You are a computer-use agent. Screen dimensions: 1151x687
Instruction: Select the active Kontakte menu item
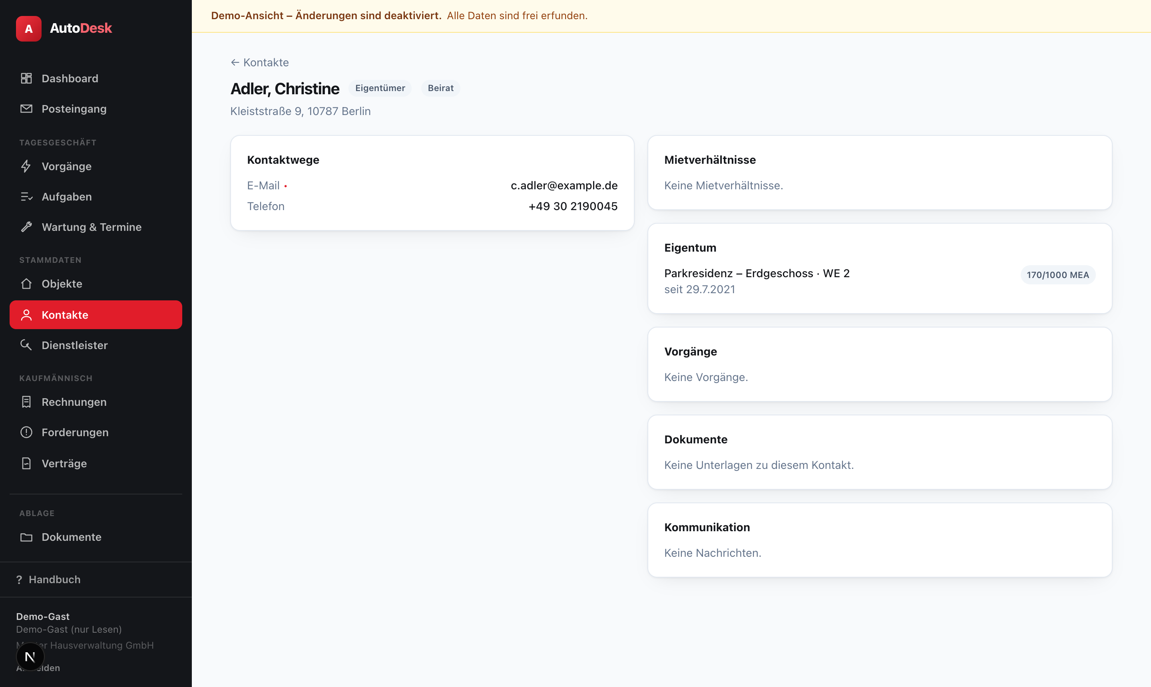[x=96, y=315]
